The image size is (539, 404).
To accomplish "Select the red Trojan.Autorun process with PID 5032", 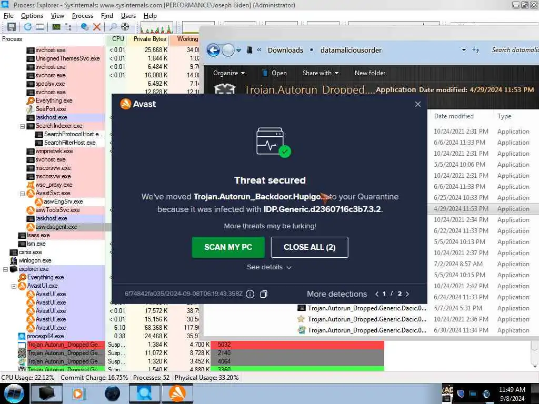I will coord(192,345).
